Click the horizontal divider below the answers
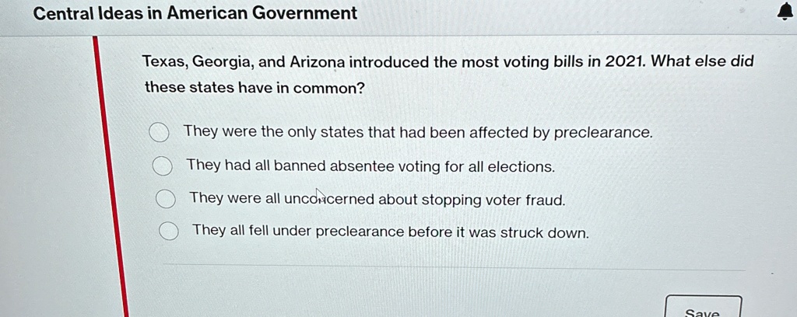The width and height of the screenshot is (797, 317). (454, 266)
